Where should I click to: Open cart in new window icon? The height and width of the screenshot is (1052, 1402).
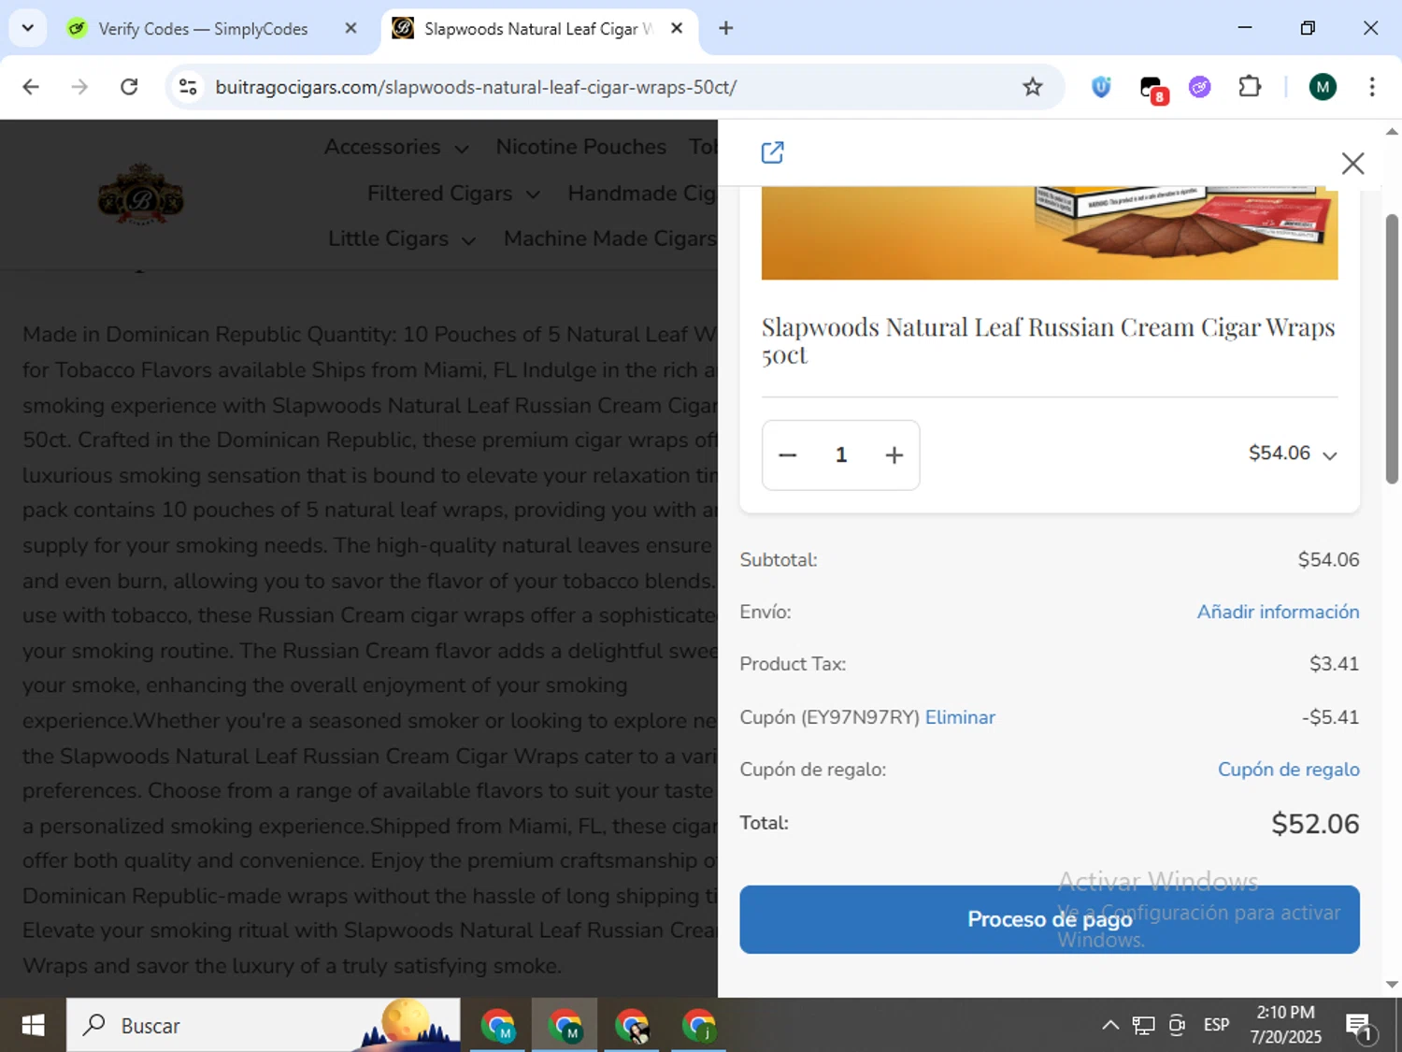772,152
